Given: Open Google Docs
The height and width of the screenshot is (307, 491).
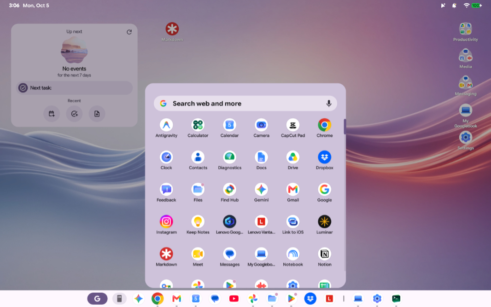Looking at the screenshot, I should (x=261, y=157).
